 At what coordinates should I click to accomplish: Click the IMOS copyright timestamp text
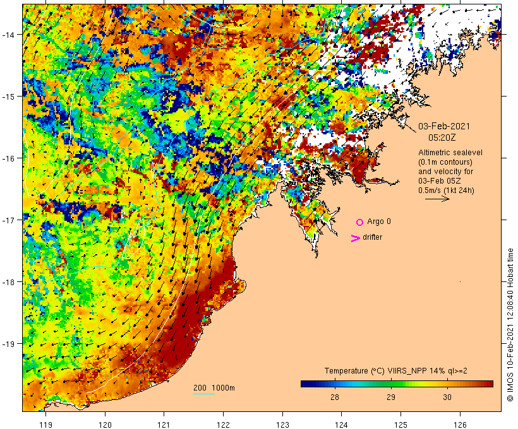[510, 325]
